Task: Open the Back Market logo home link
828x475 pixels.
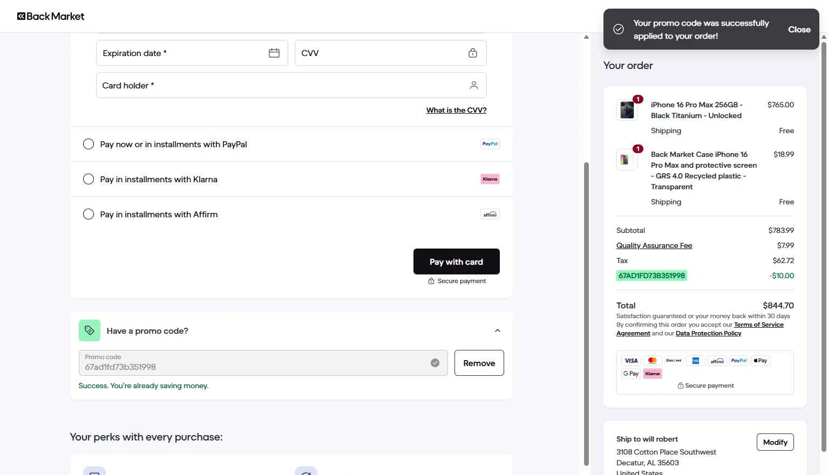Action: click(x=51, y=16)
